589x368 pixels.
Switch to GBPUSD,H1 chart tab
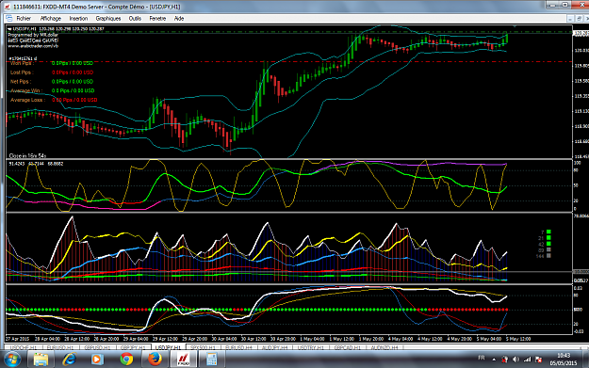(x=97, y=347)
